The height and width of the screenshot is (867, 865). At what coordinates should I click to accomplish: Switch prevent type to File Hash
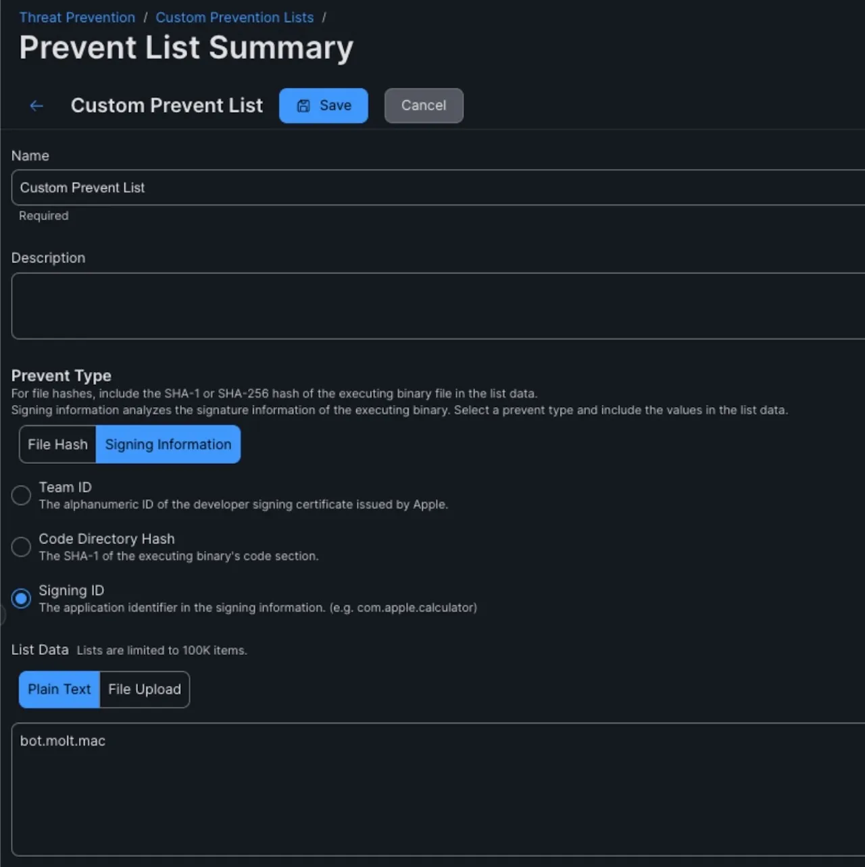coord(57,444)
